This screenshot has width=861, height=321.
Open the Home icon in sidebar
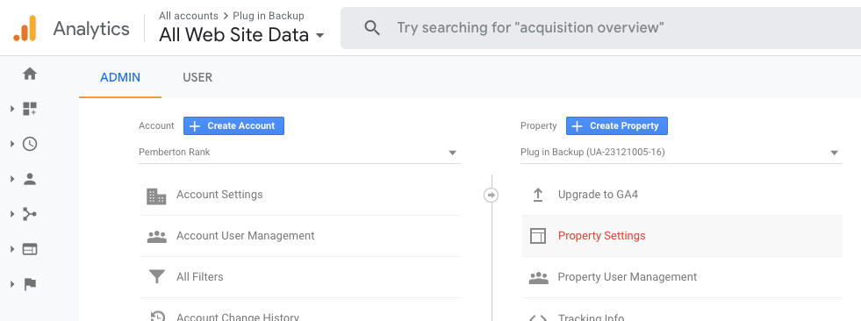(30, 74)
